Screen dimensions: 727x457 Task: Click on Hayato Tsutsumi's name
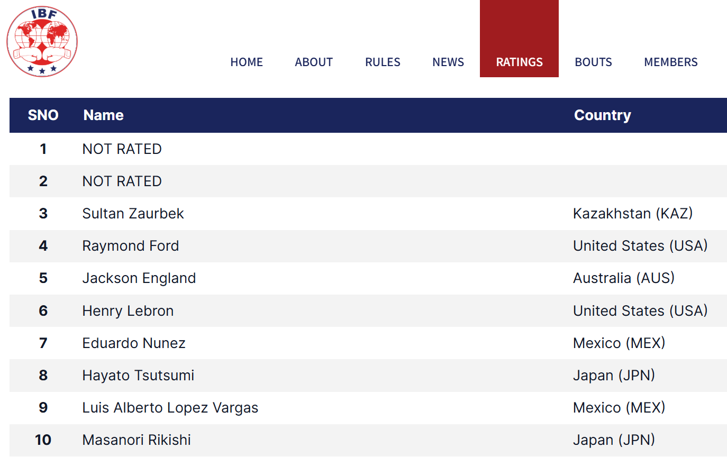coord(138,376)
